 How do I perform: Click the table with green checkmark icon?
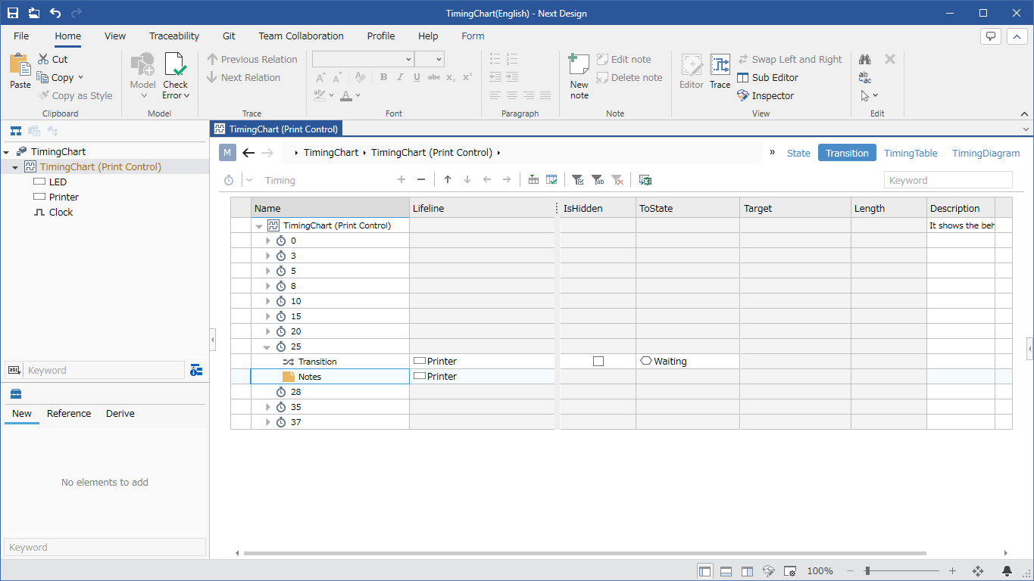pyautogui.click(x=552, y=179)
